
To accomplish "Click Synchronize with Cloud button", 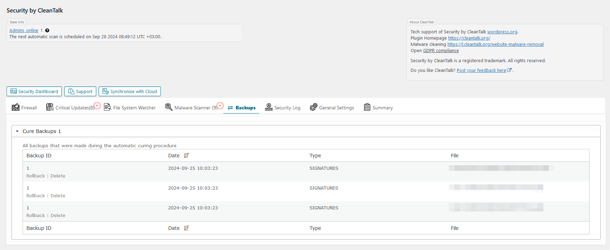I will point(130,91).
